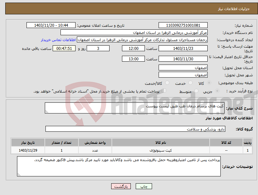Select the خدمت radio button

point(190,83)
